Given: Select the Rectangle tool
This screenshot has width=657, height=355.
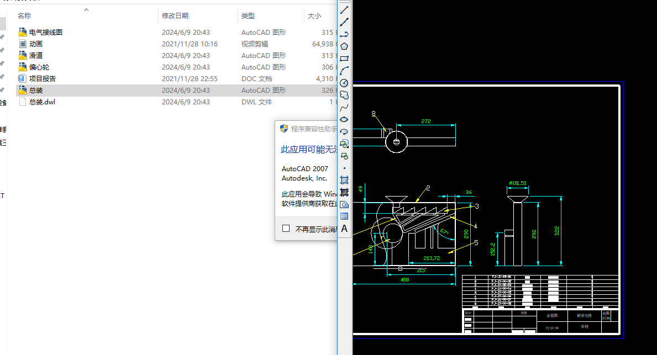Looking at the screenshot, I should (344, 59).
